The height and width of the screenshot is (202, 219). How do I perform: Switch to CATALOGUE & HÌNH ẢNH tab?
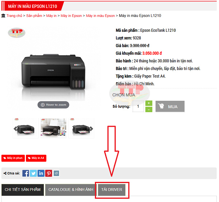pyautogui.click(x=71, y=190)
